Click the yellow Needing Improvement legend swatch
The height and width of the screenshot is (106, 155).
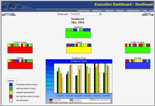[x=11, y=93]
